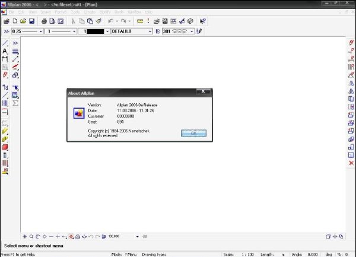The width and height of the screenshot is (356, 257).
Task: Expand the left tool palette double-chevron
Action: (15, 43)
